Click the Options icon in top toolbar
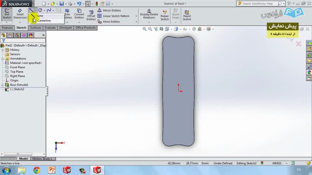 [x=108, y=4]
